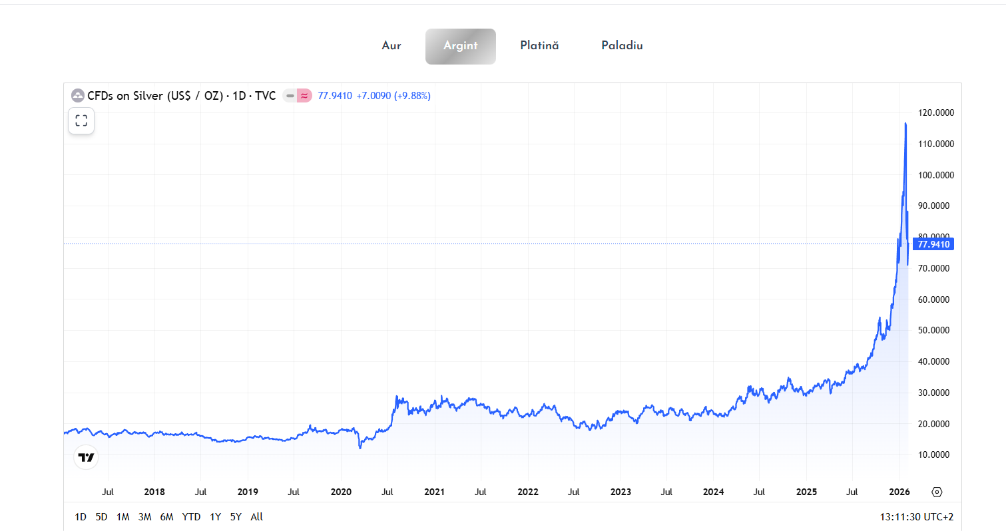Click the 77.9410 current price label
The image size is (1006, 531).
(933, 244)
